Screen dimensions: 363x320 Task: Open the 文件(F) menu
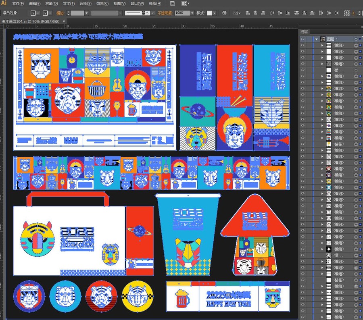coord(18,4)
